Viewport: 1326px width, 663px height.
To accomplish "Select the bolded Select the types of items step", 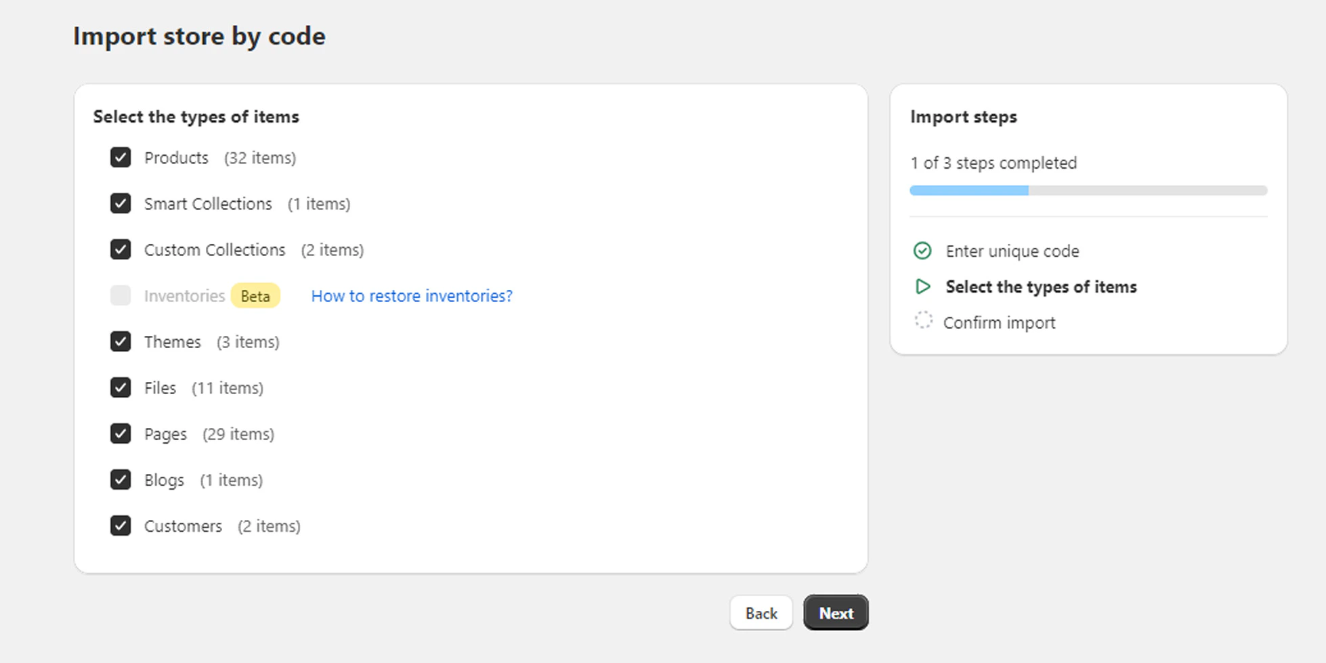I will click(x=1040, y=286).
